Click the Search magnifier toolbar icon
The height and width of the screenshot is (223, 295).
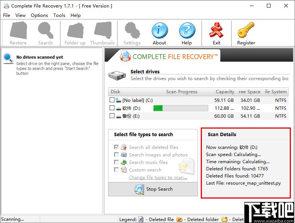click(45, 30)
